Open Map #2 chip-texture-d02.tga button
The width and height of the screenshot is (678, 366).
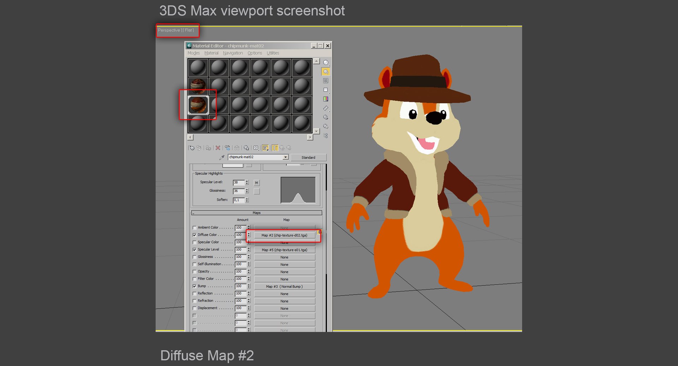tap(284, 235)
